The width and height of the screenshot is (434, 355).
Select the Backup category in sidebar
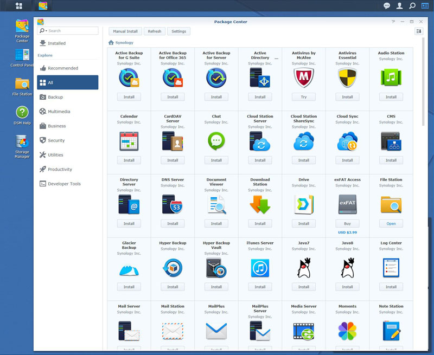(55, 97)
